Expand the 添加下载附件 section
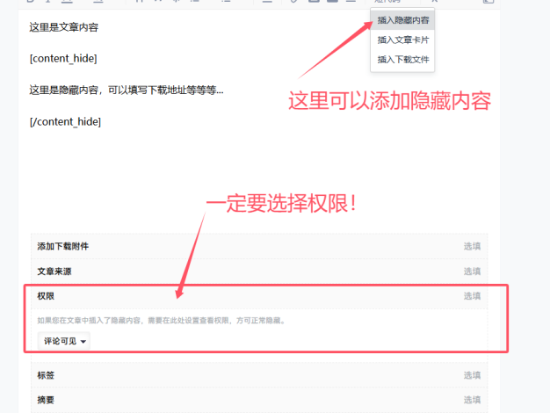The height and width of the screenshot is (413, 550). point(259,246)
